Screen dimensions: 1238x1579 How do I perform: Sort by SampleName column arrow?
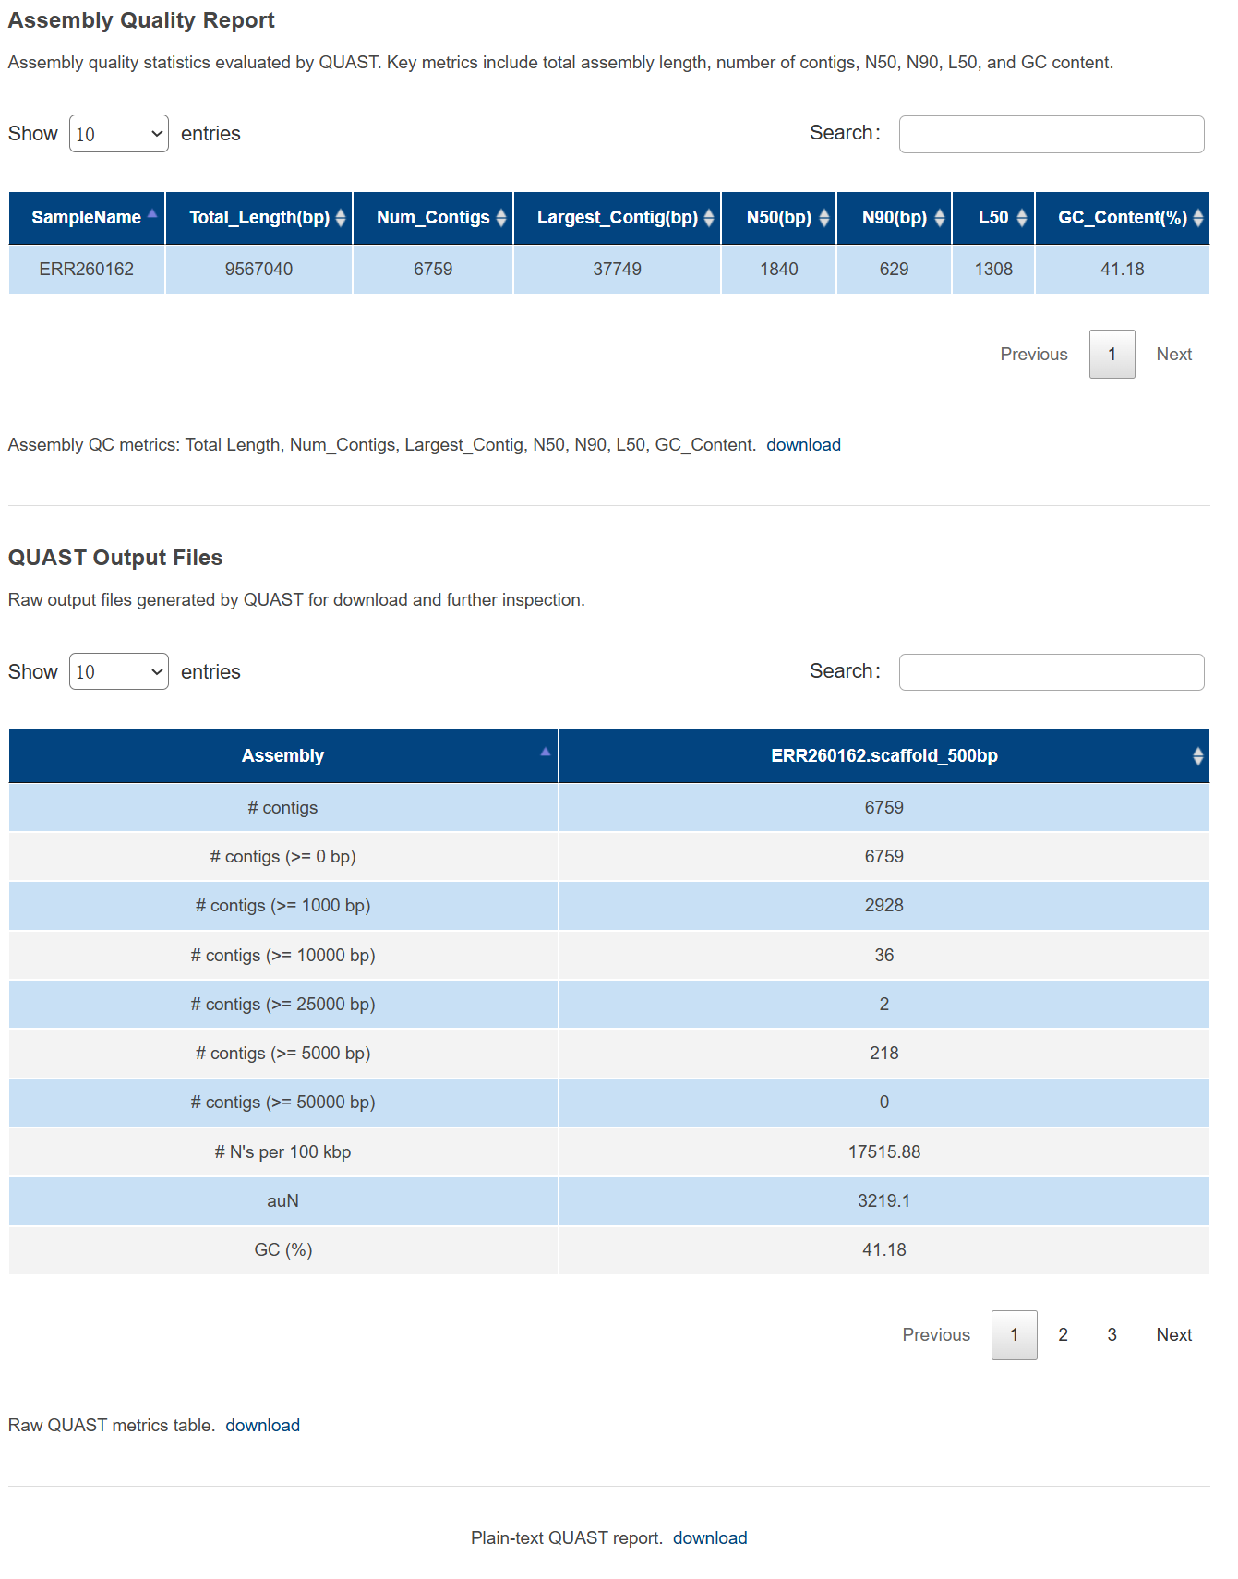(152, 214)
